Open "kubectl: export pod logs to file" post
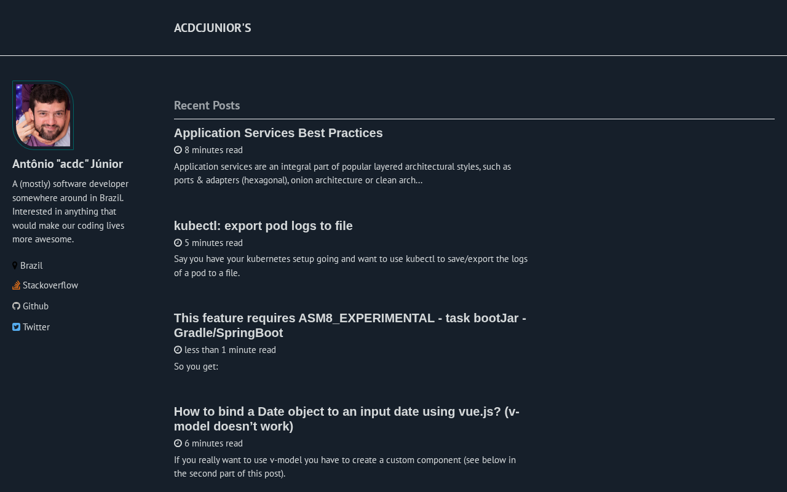 coord(263,226)
